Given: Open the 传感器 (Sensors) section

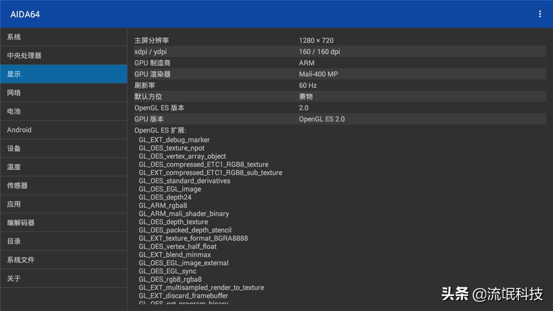Looking at the screenshot, I should click(x=64, y=185).
